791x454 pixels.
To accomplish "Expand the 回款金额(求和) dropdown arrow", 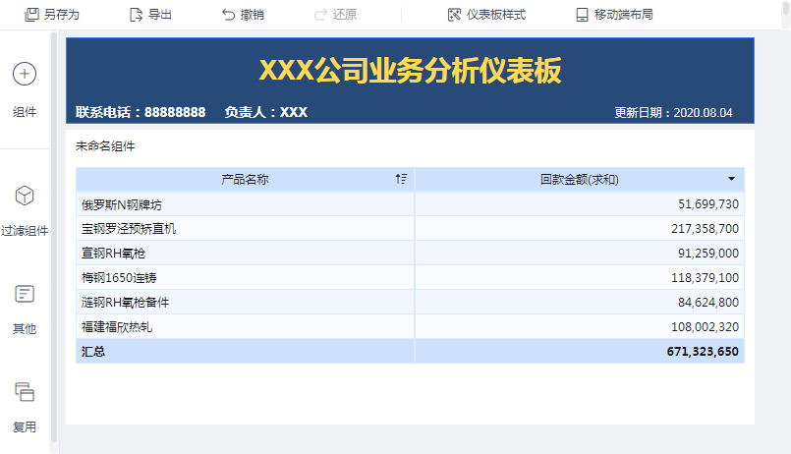I will [x=731, y=179].
